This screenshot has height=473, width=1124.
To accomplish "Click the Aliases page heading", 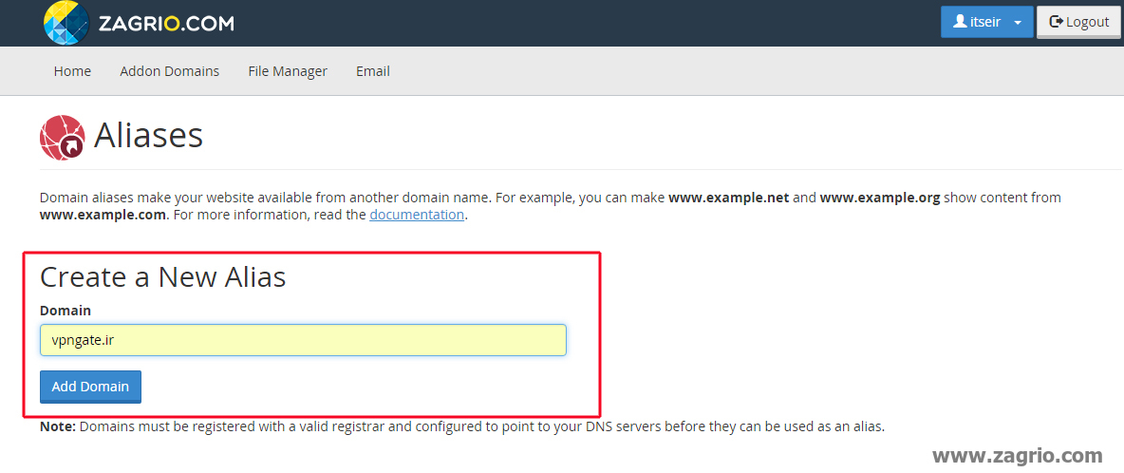I will 149,136.
